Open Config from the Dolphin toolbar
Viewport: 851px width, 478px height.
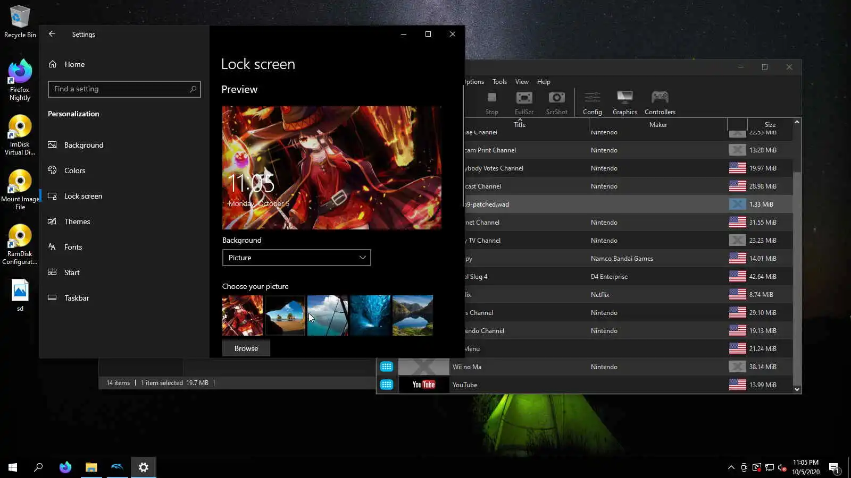593,103
